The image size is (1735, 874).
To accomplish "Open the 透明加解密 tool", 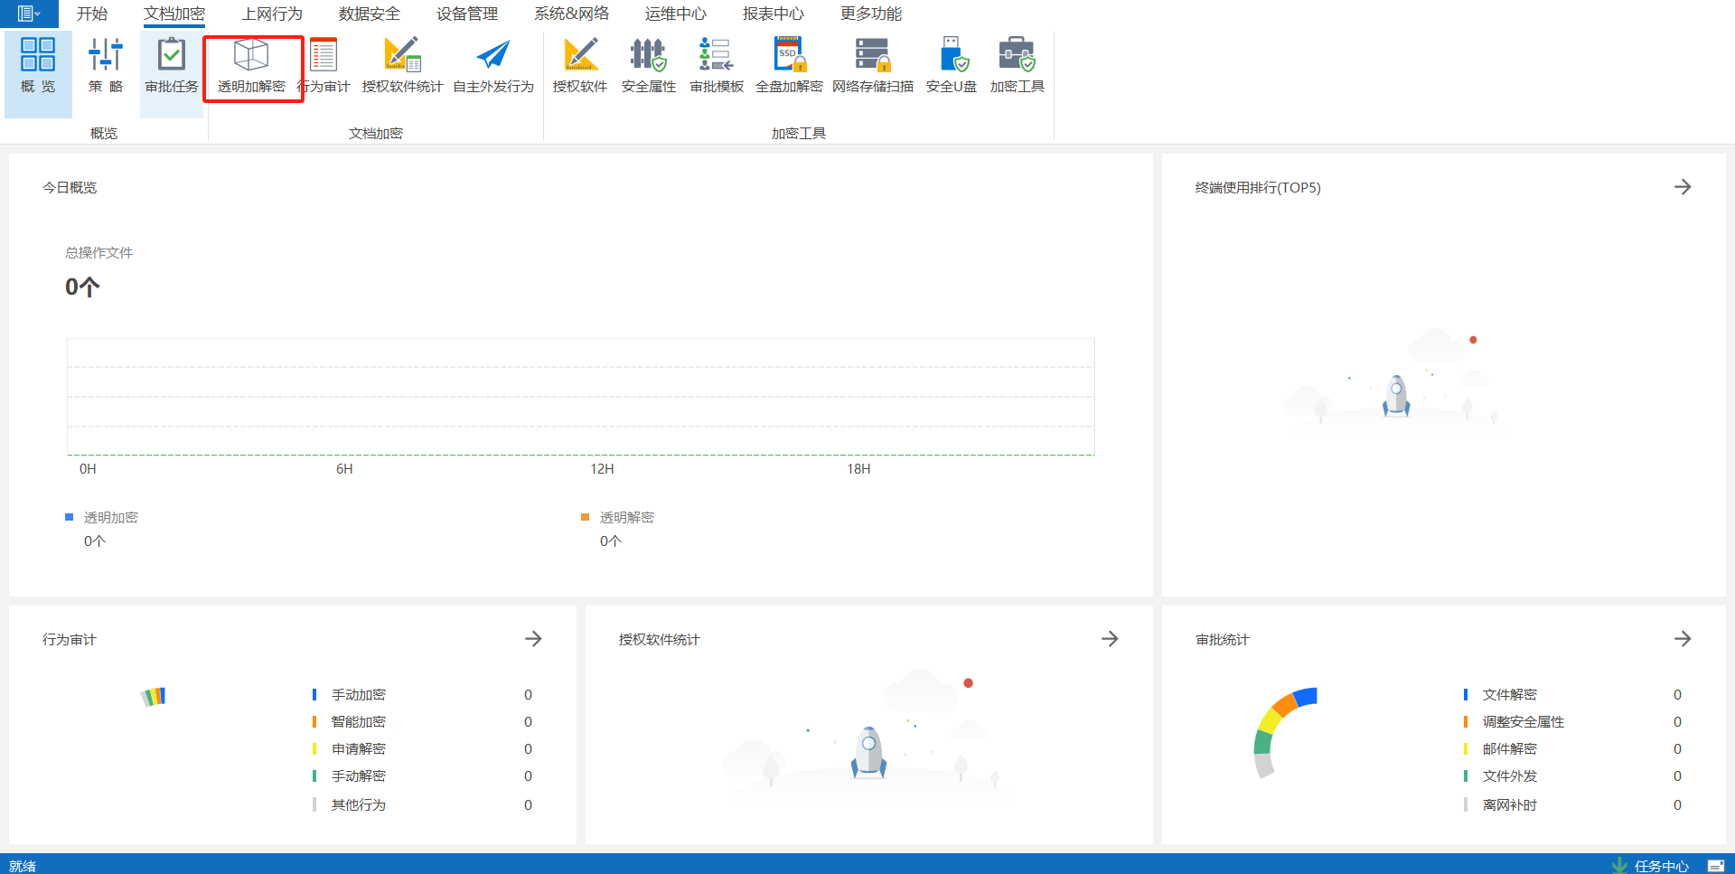I will click(x=251, y=66).
